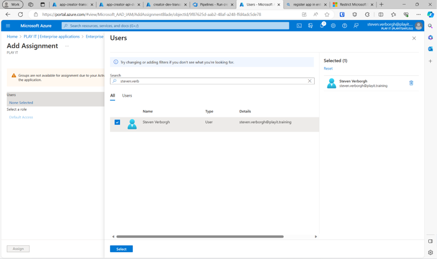Remove Steven Verborgh using trash icon
This screenshot has width=437, height=259.
click(x=411, y=83)
